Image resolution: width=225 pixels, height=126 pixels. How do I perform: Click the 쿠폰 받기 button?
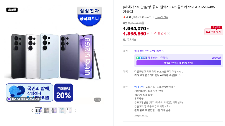pyautogui.click(x=214, y=32)
